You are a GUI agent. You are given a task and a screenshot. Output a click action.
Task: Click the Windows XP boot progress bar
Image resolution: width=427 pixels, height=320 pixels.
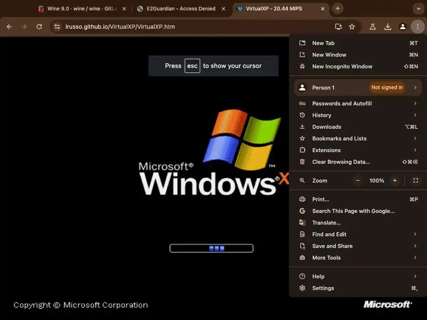tap(211, 248)
